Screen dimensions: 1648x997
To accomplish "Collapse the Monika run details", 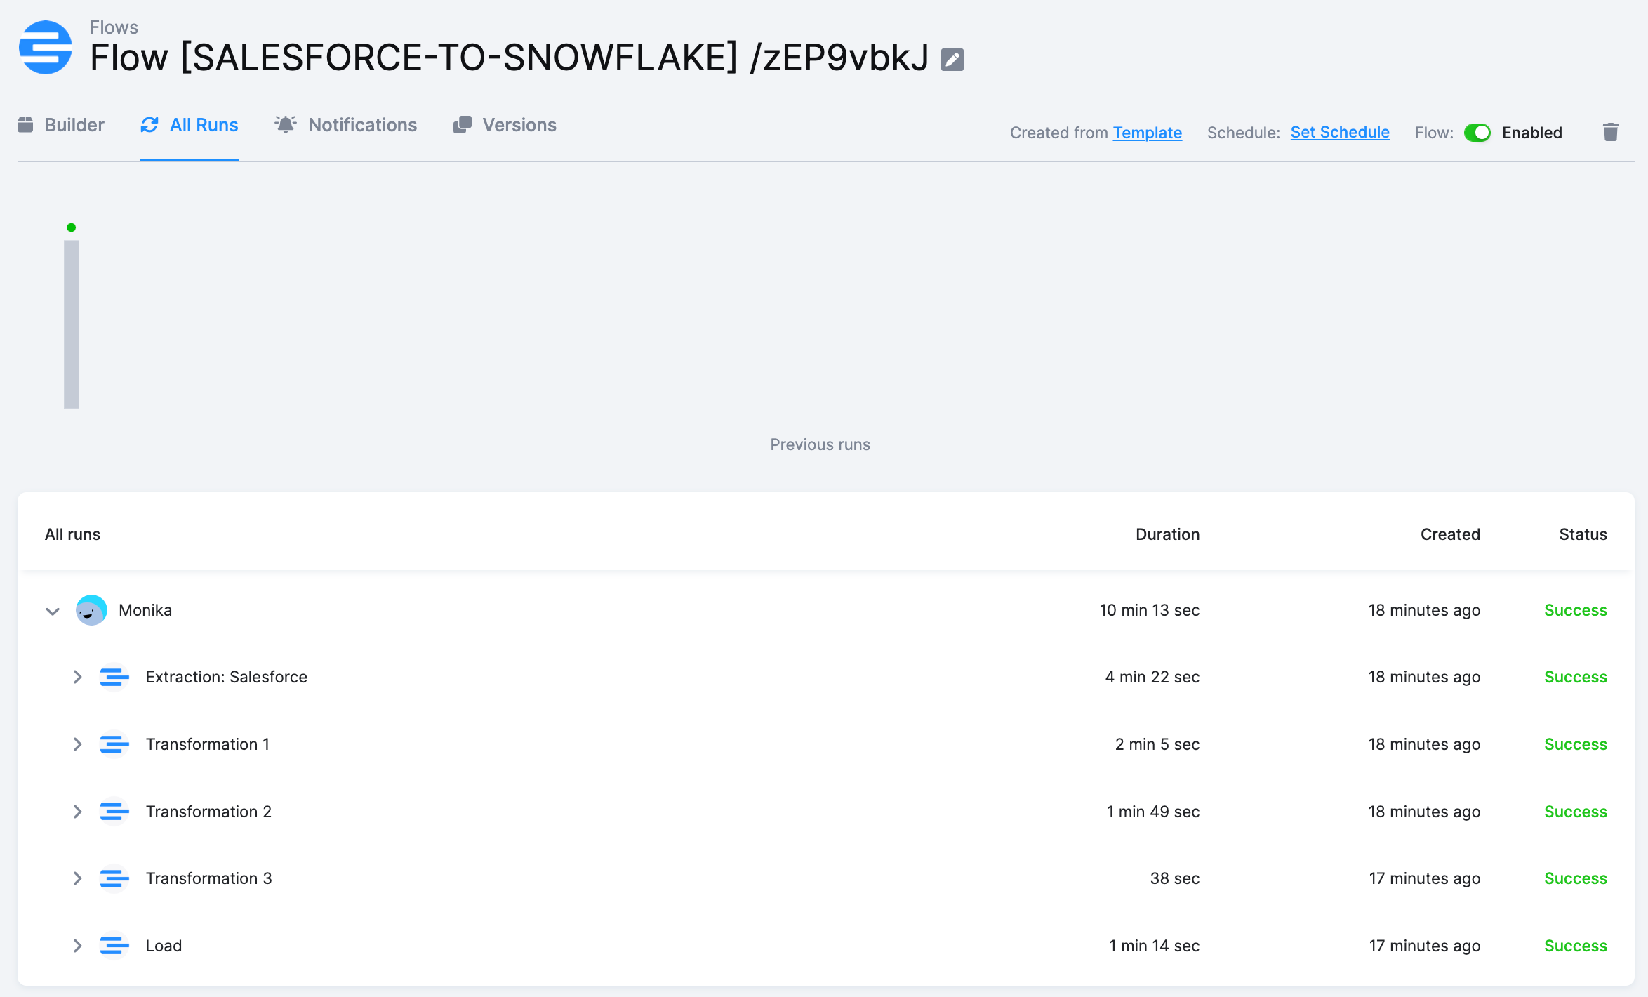I will click(x=53, y=612).
